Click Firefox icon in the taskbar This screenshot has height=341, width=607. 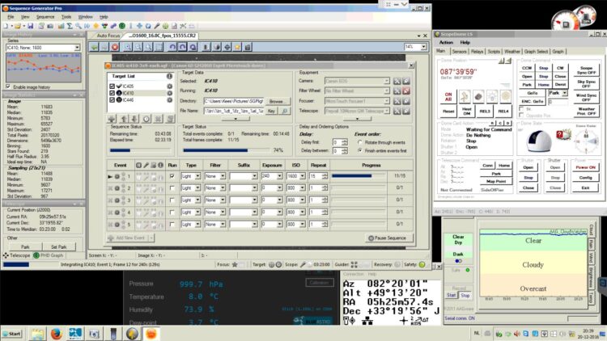(x=57, y=334)
